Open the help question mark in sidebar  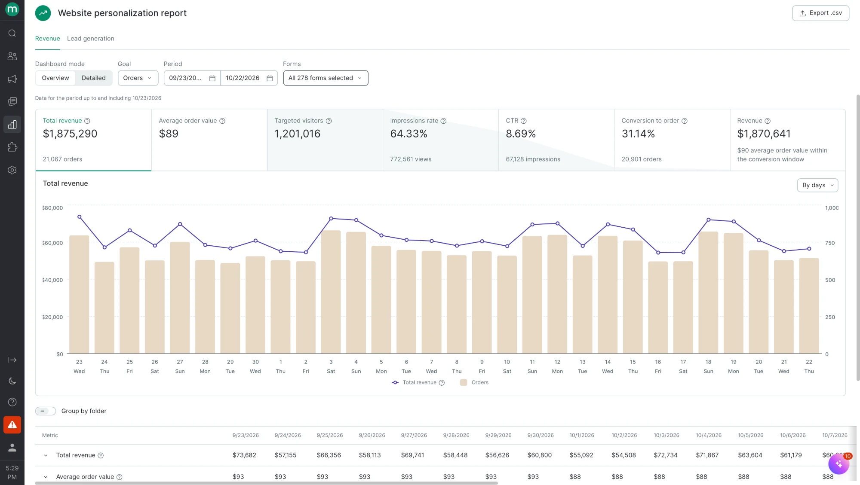coord(12,402)
